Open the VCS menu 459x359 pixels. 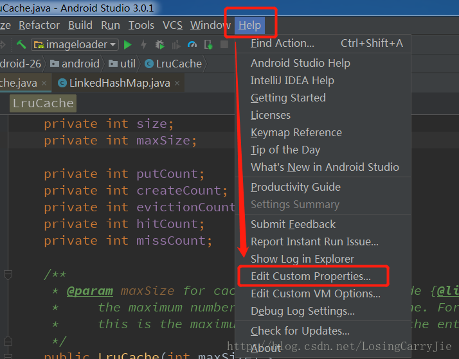[x=172, y=25]
